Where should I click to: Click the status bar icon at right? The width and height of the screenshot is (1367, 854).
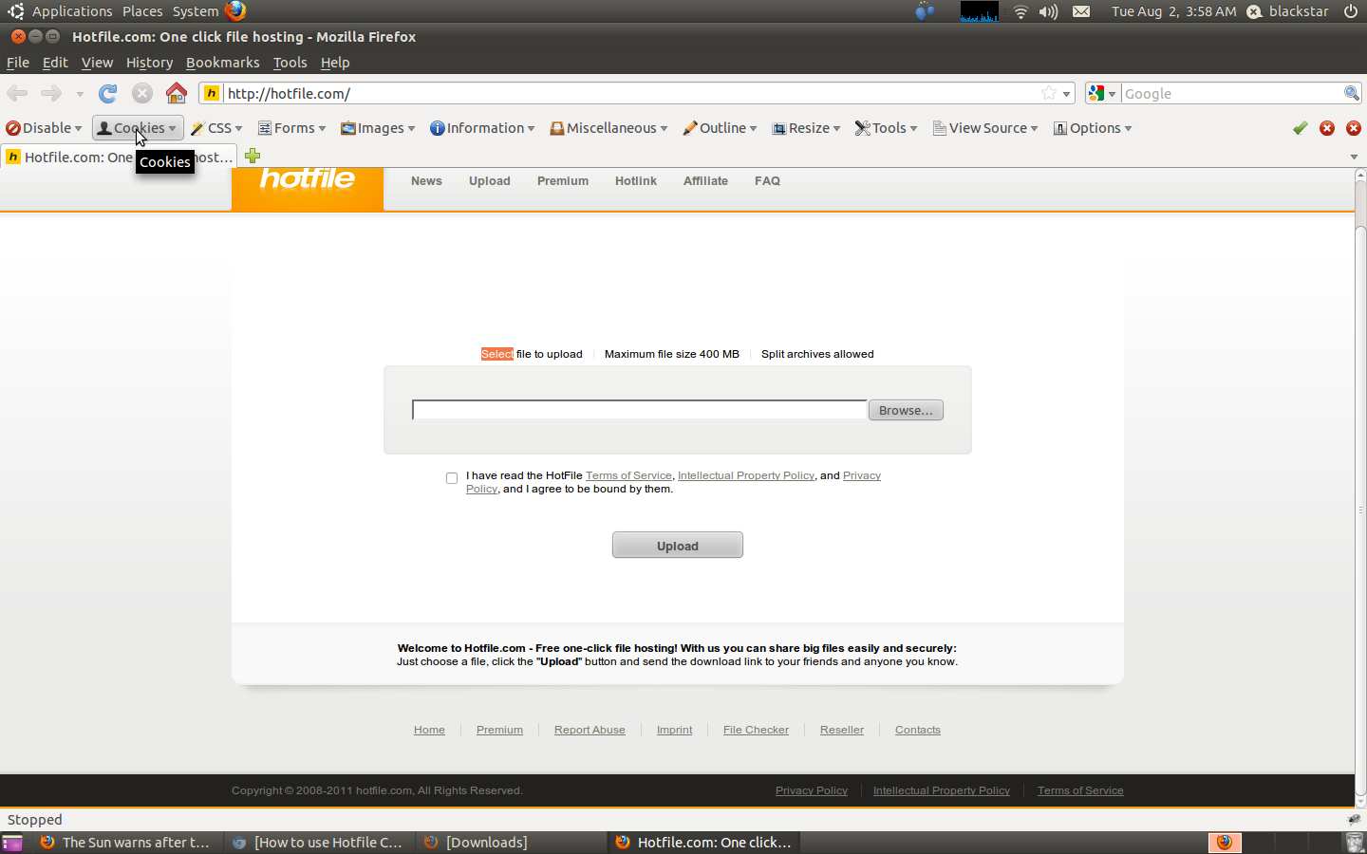[1354, 819]
